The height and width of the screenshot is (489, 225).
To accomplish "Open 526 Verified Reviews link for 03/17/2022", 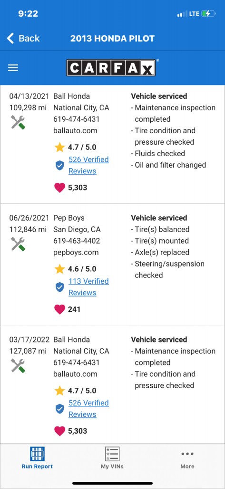I will (88, 409).
